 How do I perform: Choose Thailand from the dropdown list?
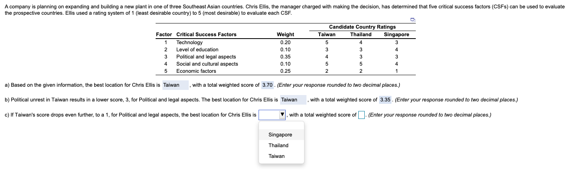click(x=281, y=146)
